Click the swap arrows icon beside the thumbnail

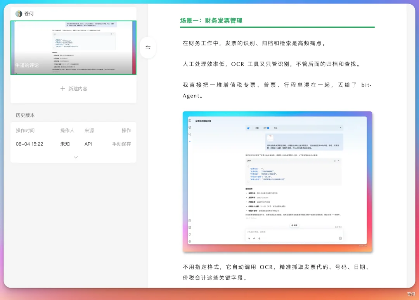click(x=148, y=48)
